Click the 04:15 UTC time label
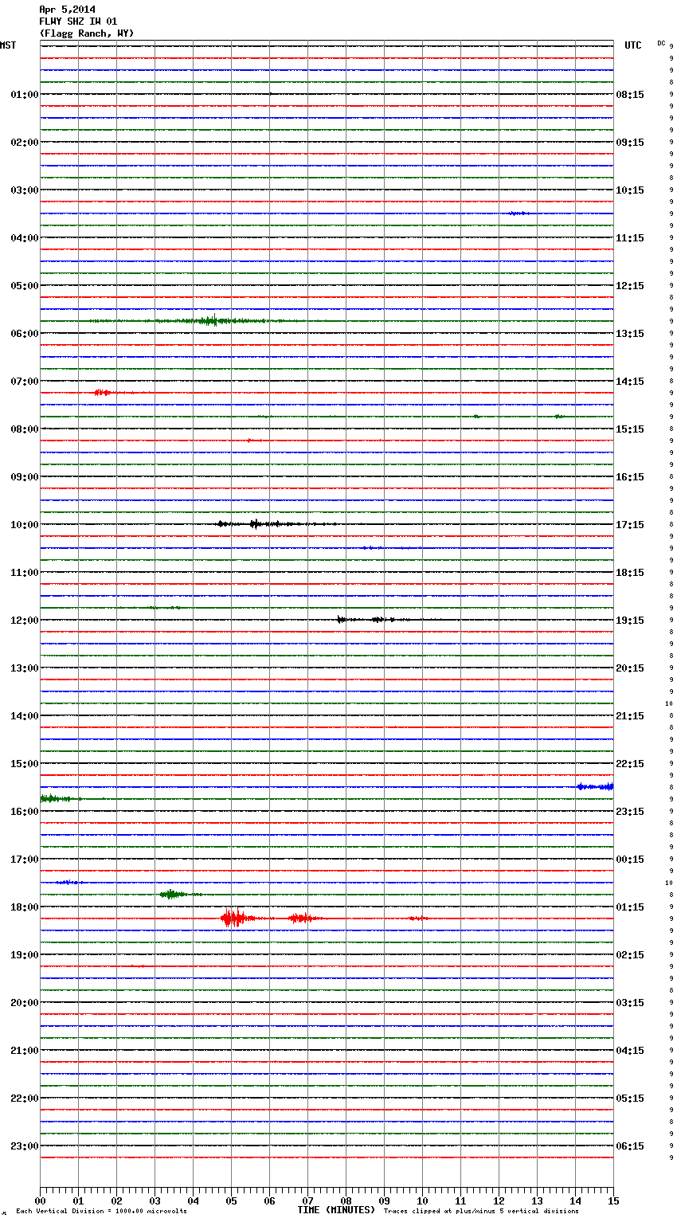The width and height of the screenshot is (677, 1222). (x=630, y=1051)
